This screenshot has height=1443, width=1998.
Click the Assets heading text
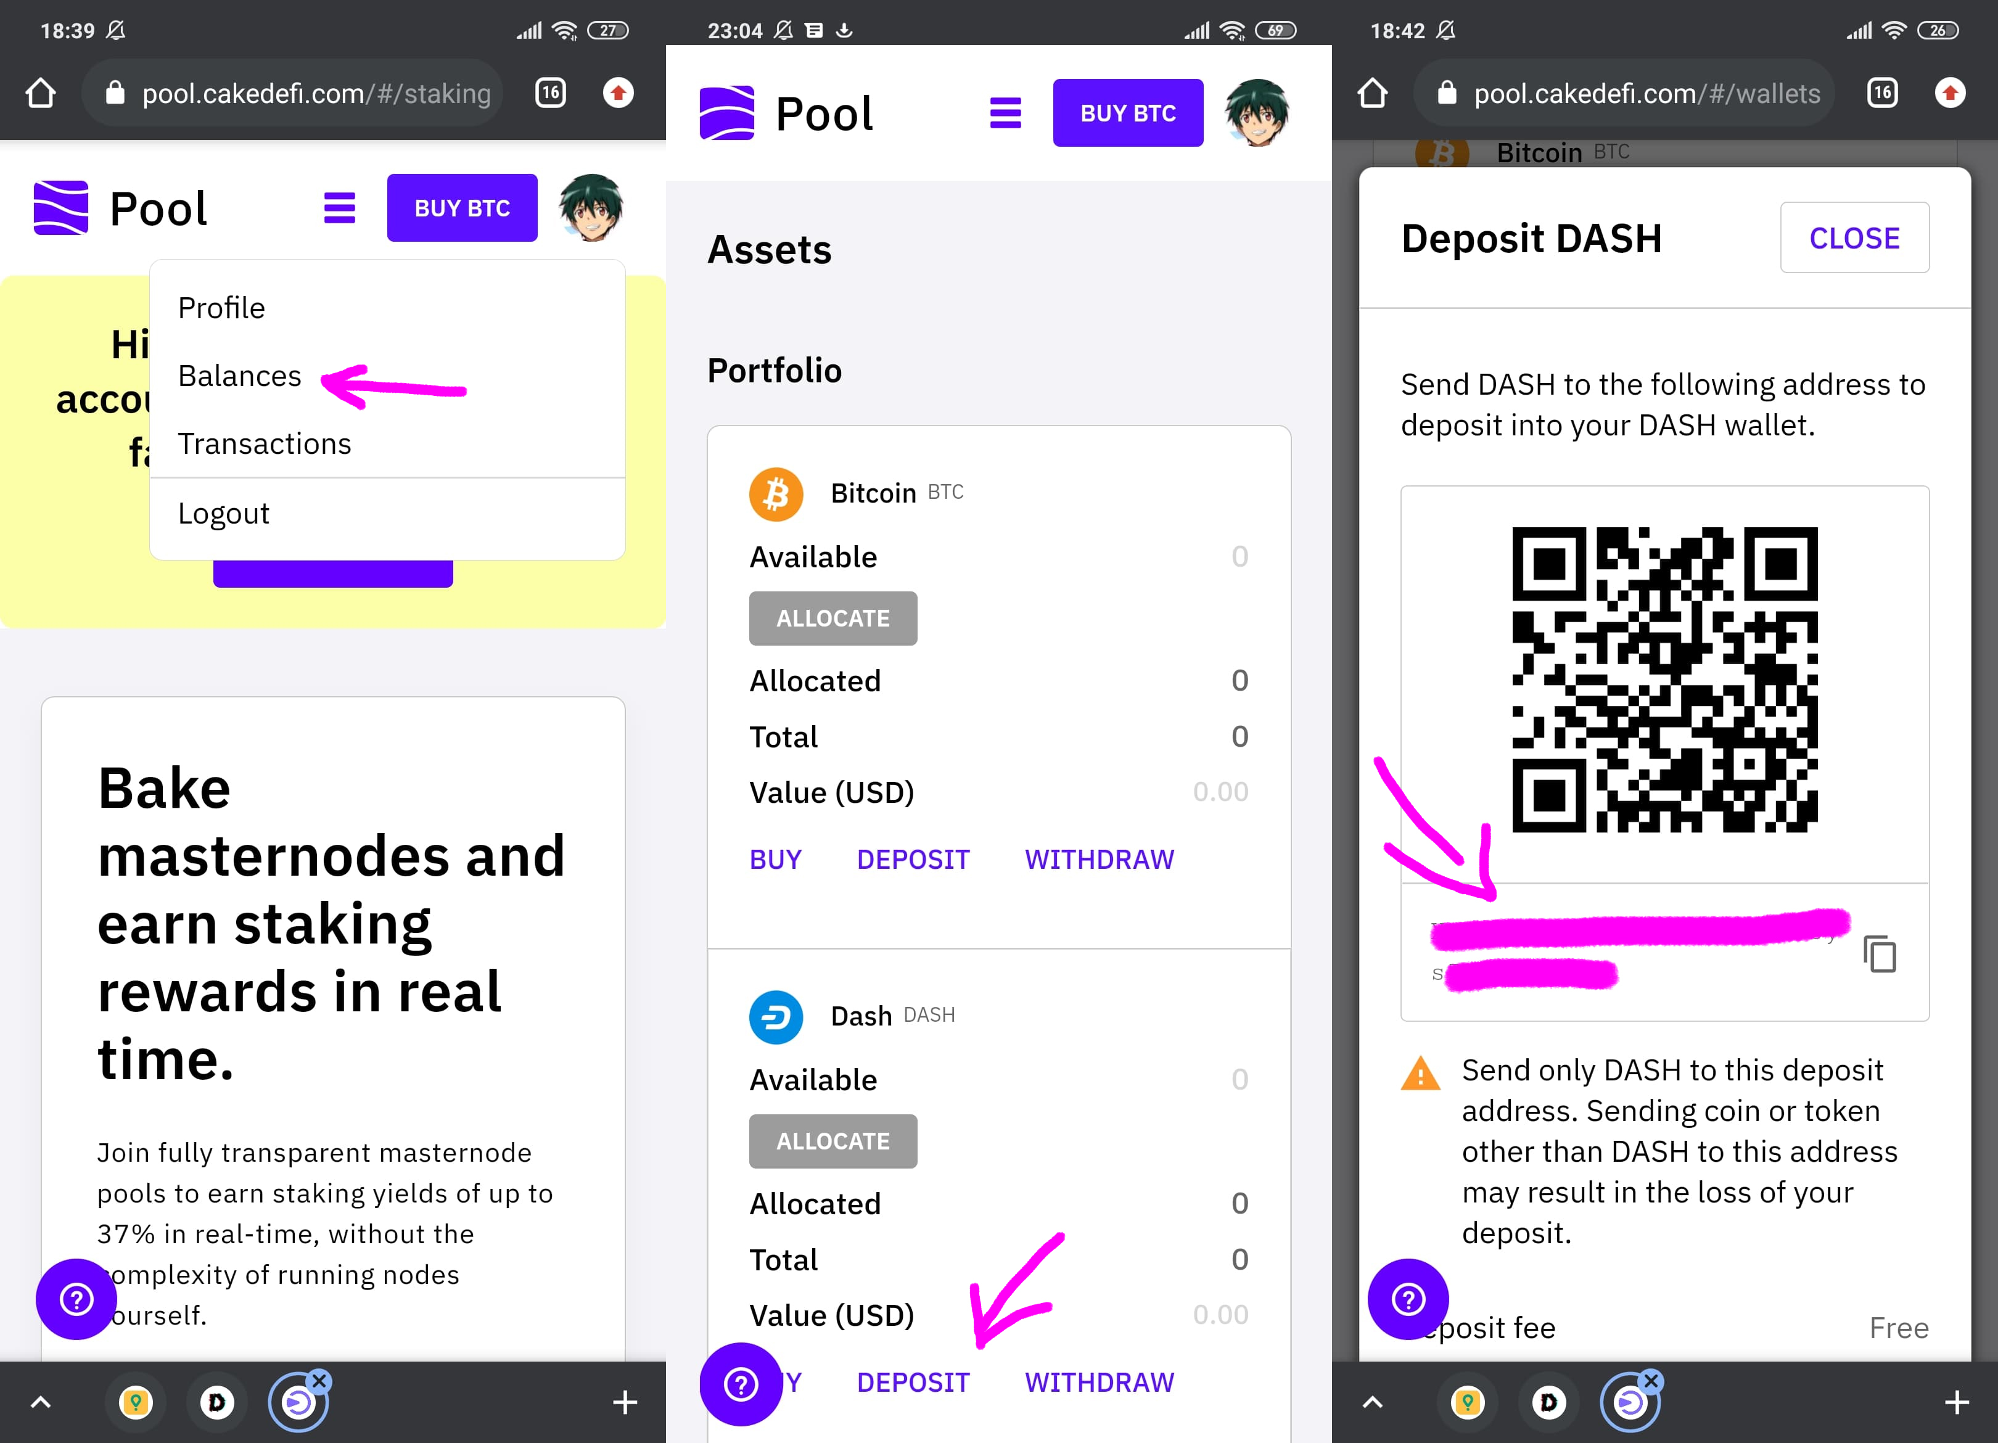770,250
